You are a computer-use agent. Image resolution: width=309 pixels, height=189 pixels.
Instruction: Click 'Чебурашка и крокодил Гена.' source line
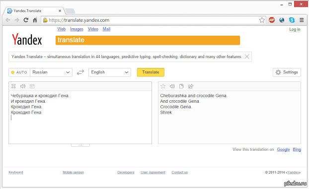[x=40, y=96]
